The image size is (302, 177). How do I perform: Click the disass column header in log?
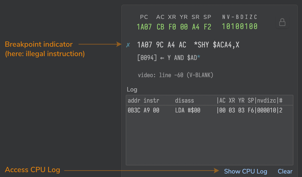[x=184, y=100]
